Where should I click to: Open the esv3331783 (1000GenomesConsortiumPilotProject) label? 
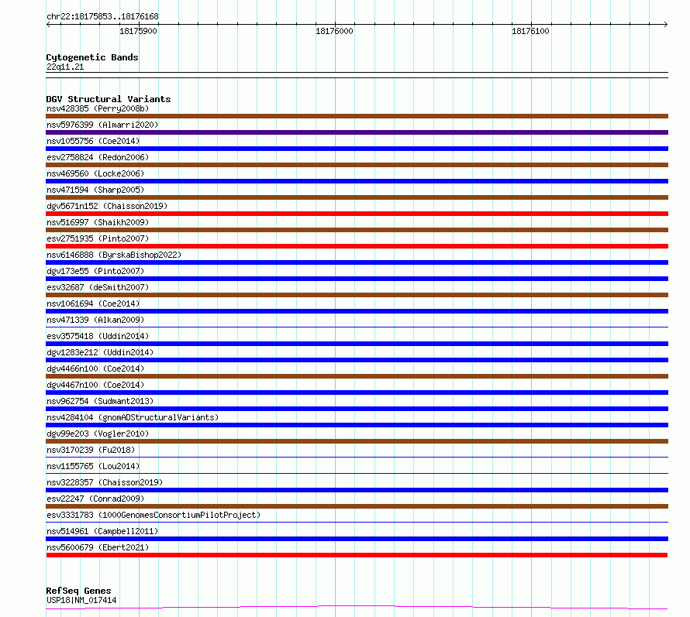point(154,515)
